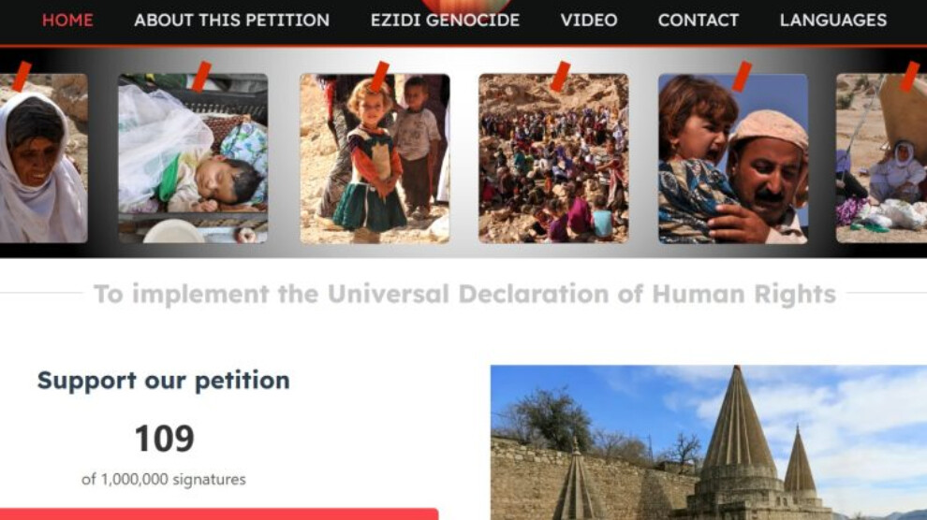The image size is (927, 520).
Task: Click the Universal Declaration of Human Rights heading
Action: pyautogui.click(x=464, y=294)
